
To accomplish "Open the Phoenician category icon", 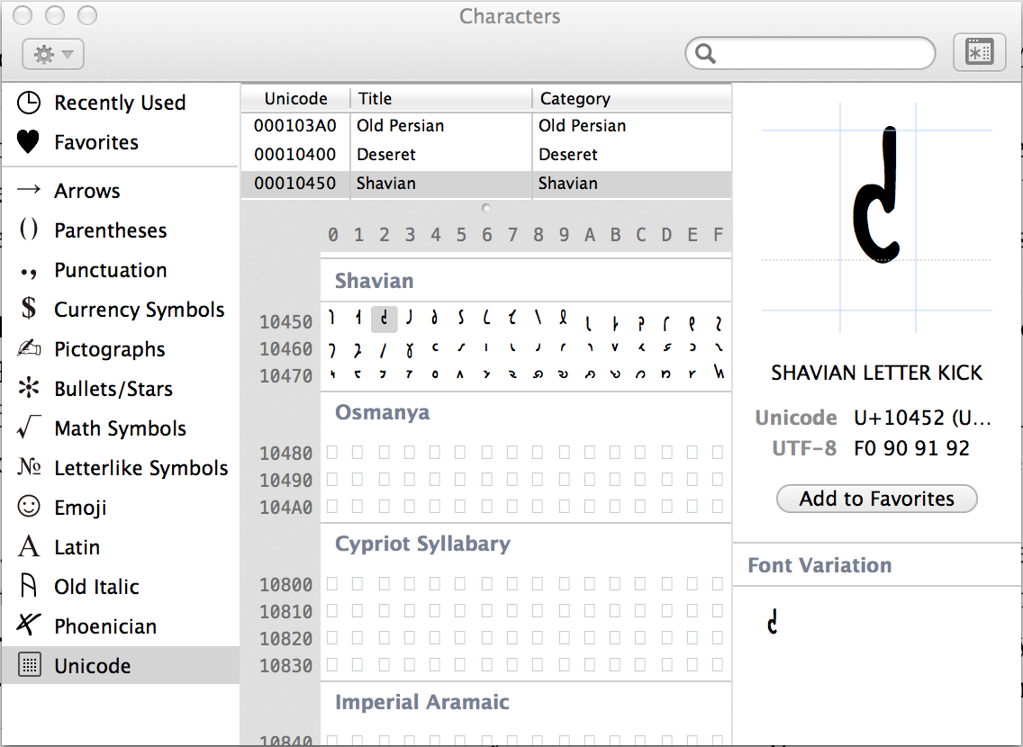I will 29,625.
